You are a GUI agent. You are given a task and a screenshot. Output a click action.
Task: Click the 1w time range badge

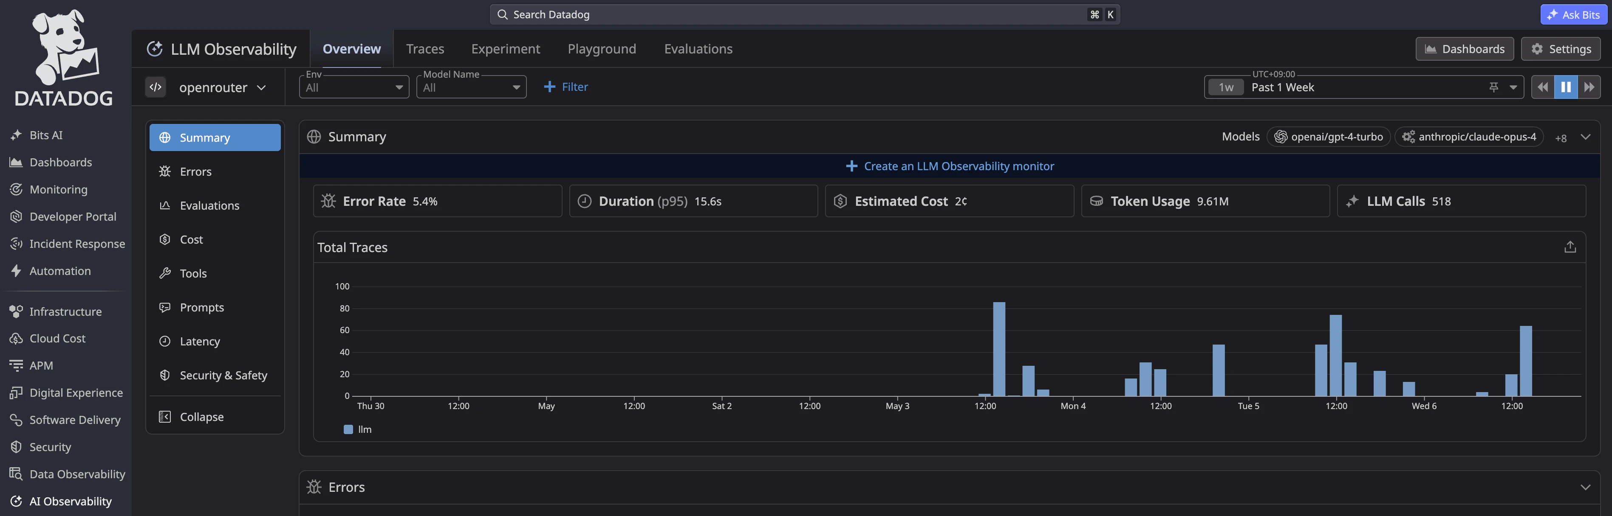coord(1226,87)
